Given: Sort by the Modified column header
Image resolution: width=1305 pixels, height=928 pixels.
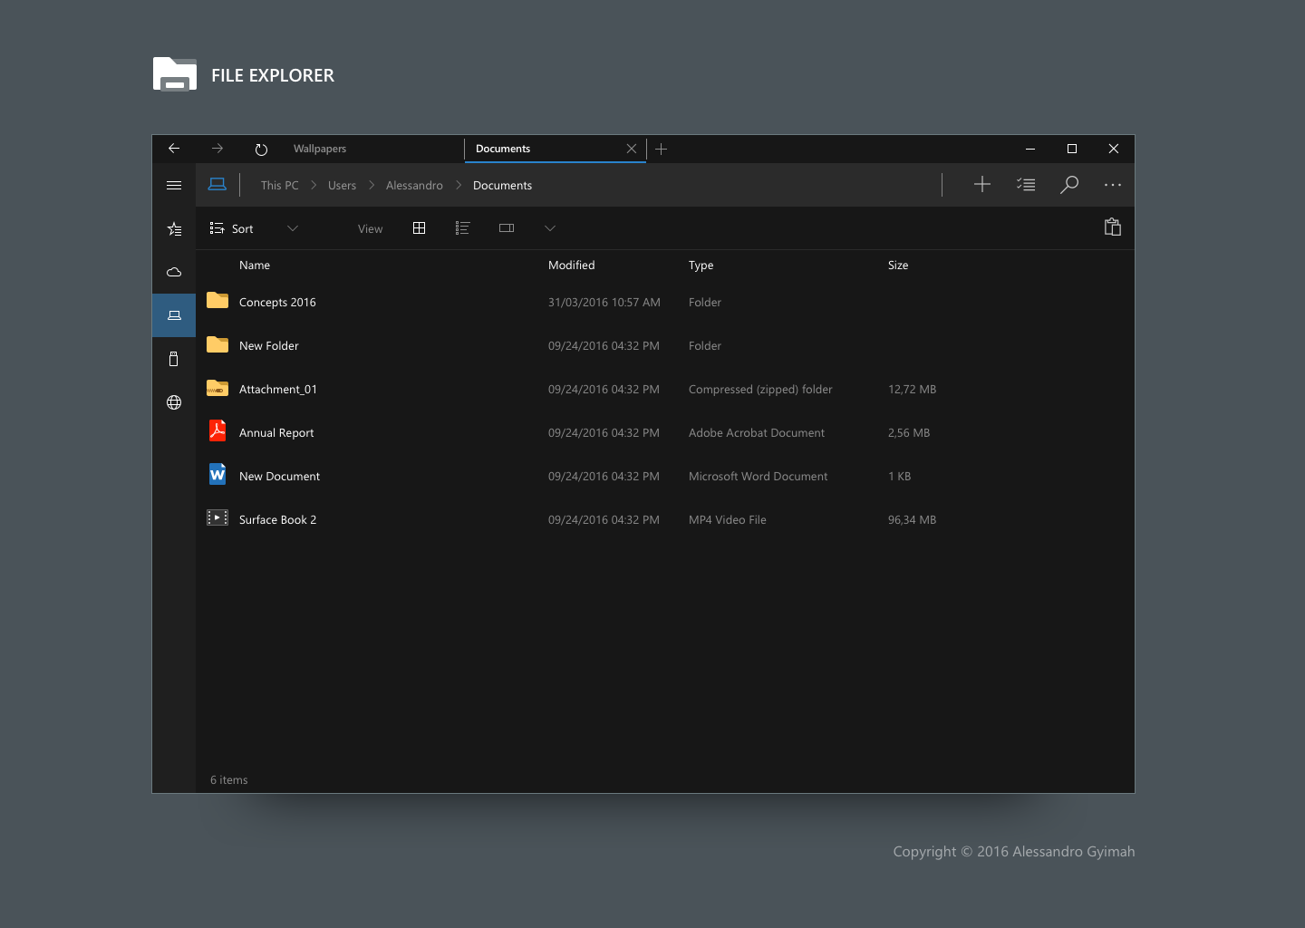Looking at the screenshot, I should [x=571, y=266].
